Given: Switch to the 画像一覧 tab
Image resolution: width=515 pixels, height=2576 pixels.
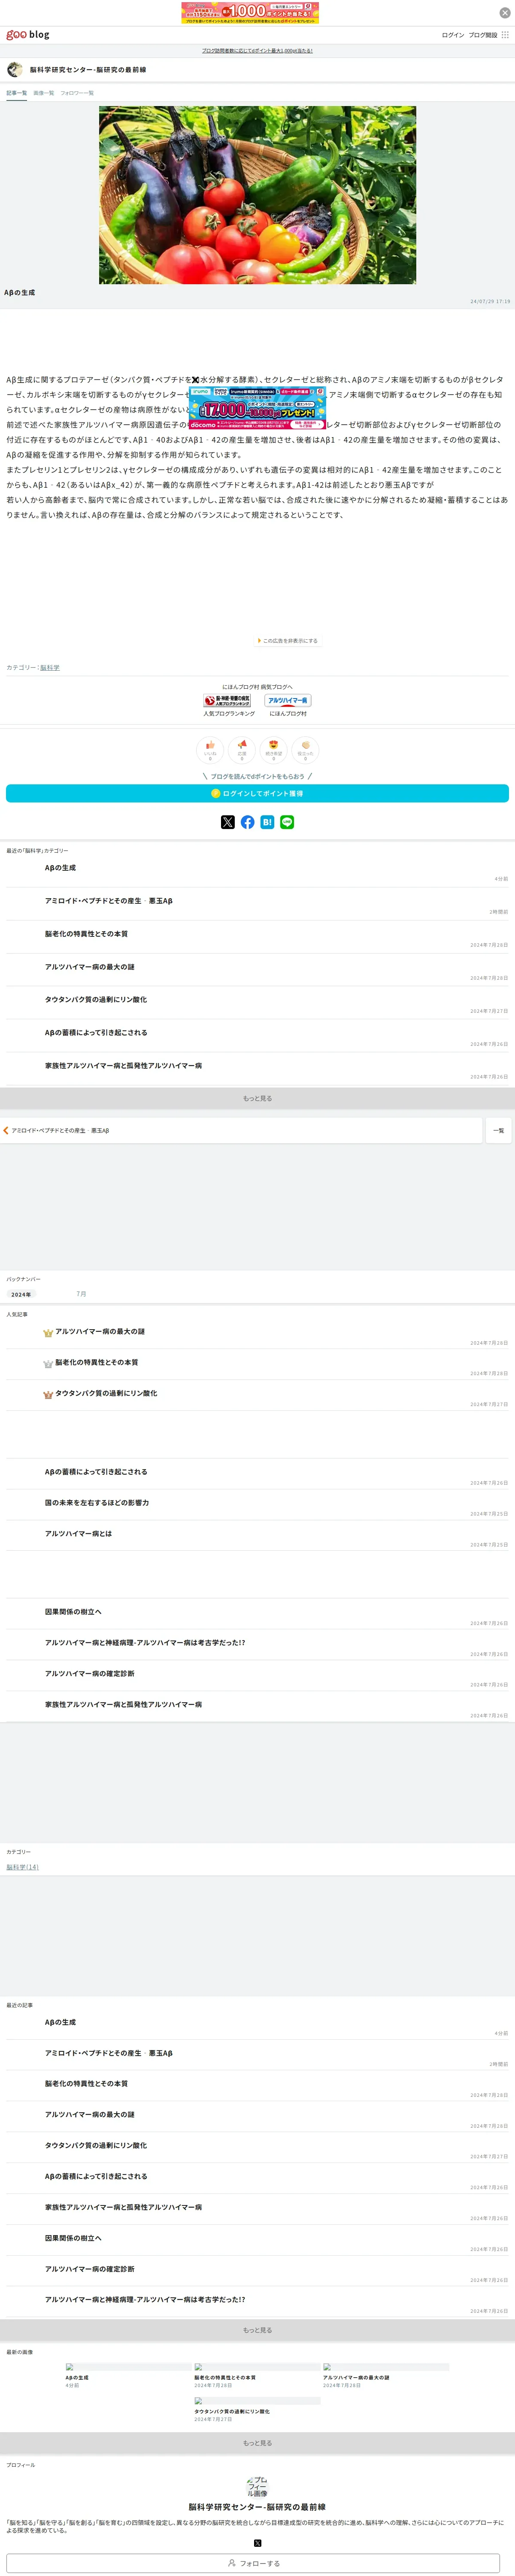Looking at the screenshot, I should pos(44,93).
